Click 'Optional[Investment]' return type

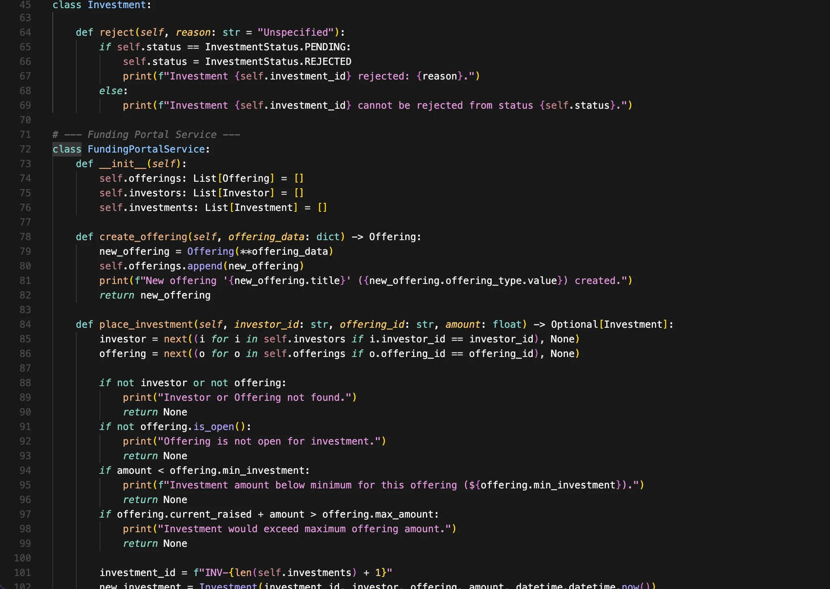(x=610, y=325)
